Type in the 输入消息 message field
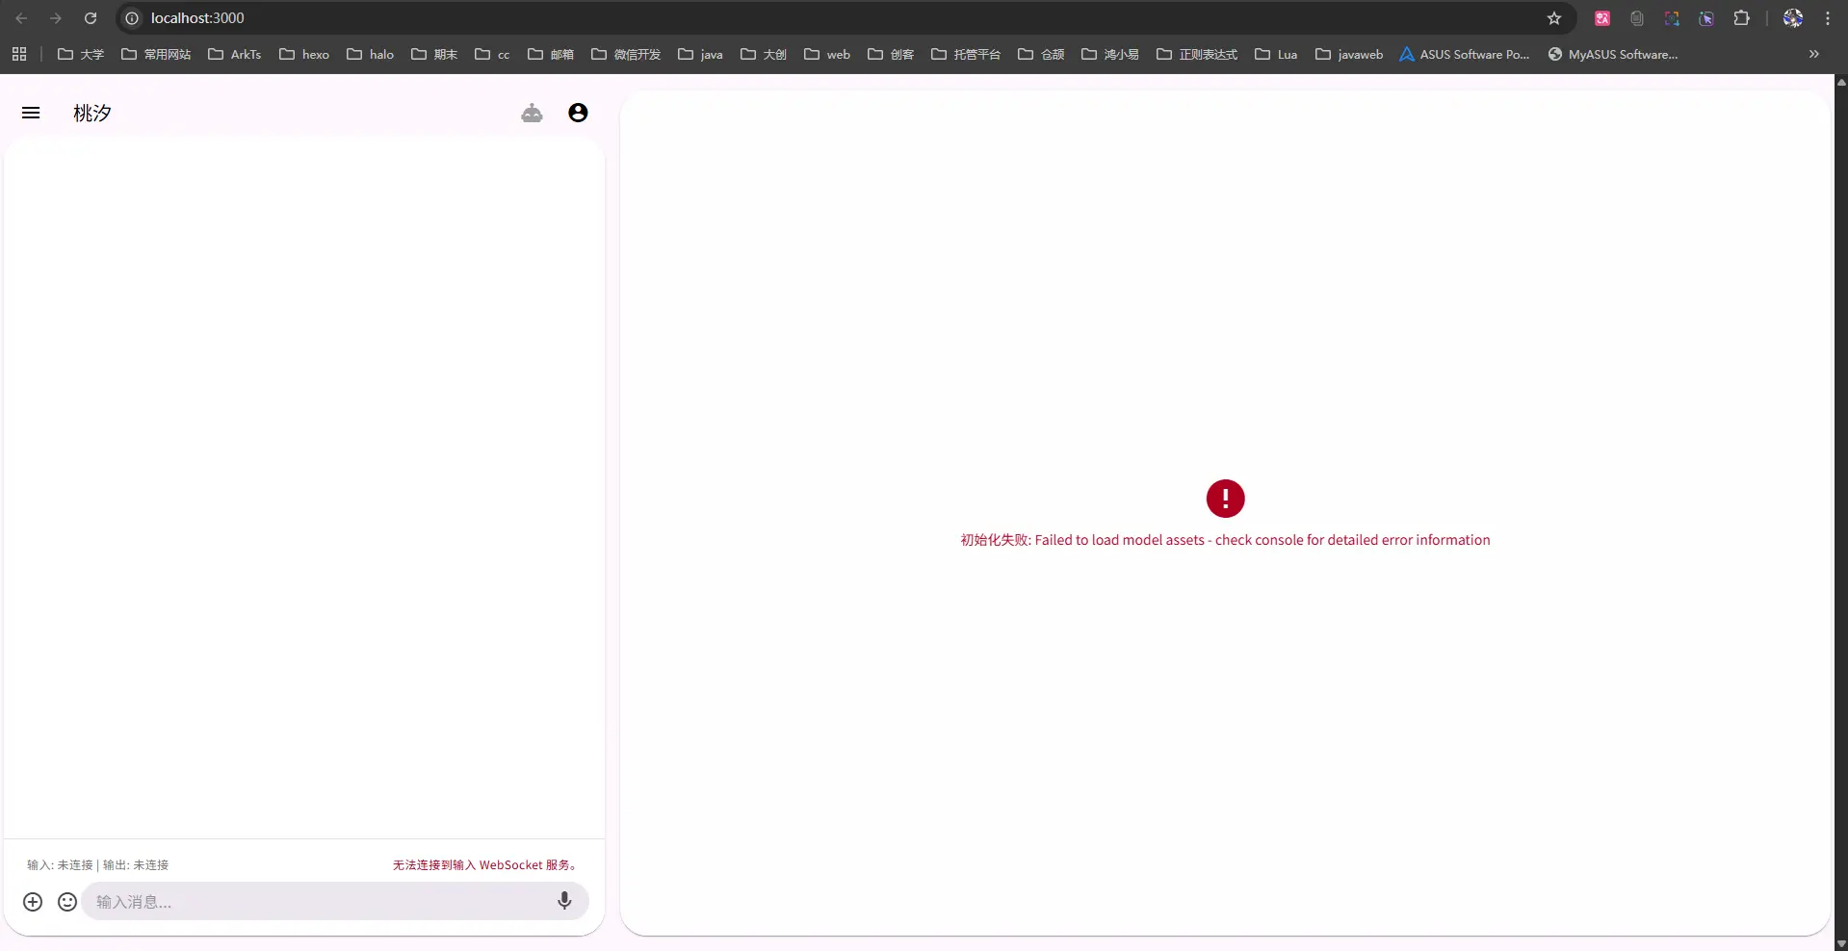 click(x=318, y=902)
